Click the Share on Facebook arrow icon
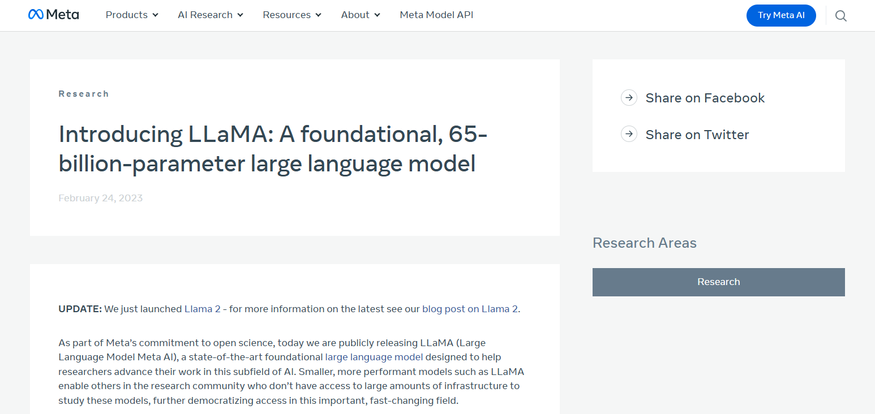 click(x=629, y=98)
